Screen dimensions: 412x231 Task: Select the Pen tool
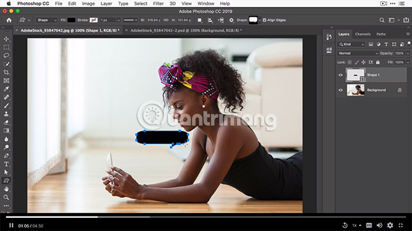(x=6, y=156)
